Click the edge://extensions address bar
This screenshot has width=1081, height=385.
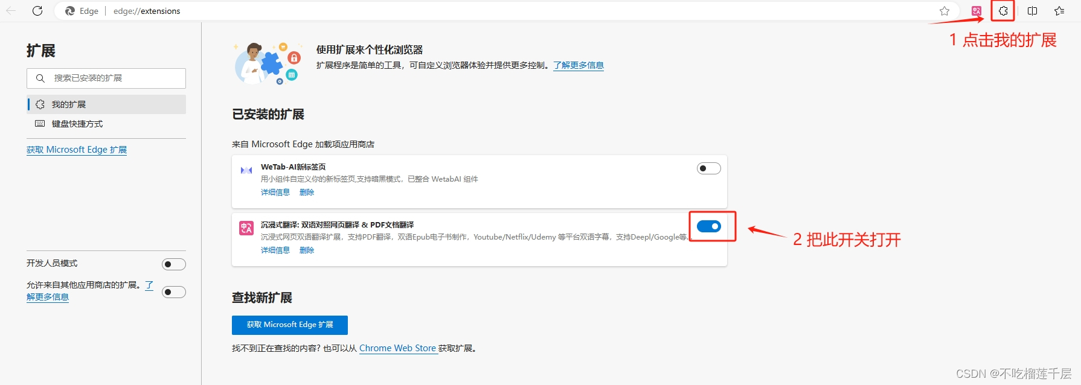[507, 11]
